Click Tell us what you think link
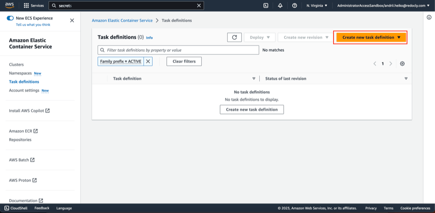The image size is (435, 213). tap(33, 25)
